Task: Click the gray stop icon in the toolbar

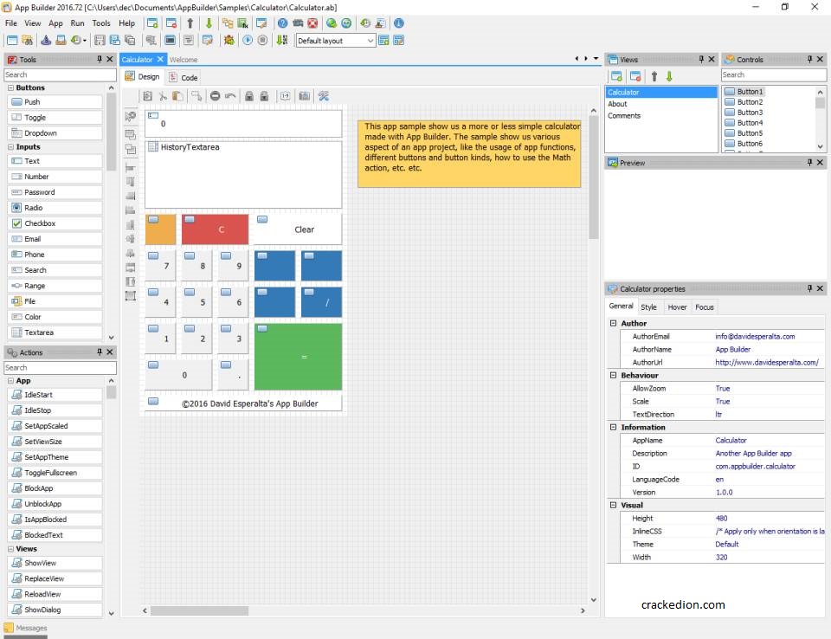Action: click(x=262, y=41)
